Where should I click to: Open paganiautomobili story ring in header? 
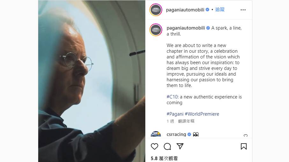click(x=156, y=10)
